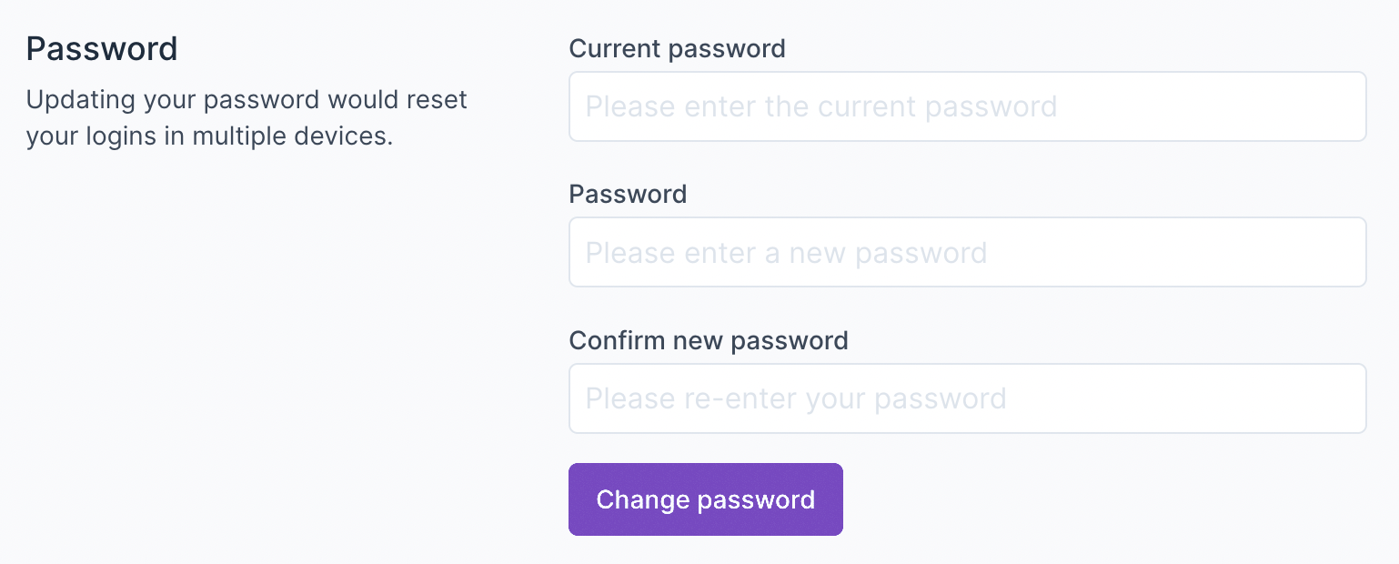Focus the new Password input field

tap(967, 252)
